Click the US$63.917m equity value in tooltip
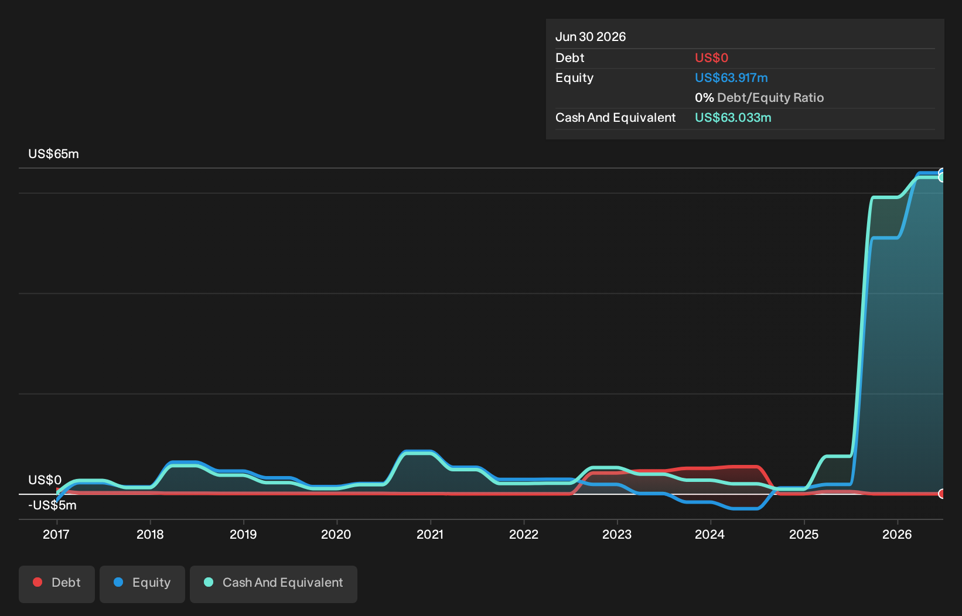This screenshot has width=962, height=616. (731, 78)
